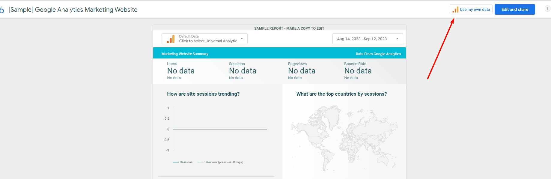Click the Sessions (previous 30 days) legend entry
The width and height of the screenshot is (551, 179).
[x=220, y=162]
